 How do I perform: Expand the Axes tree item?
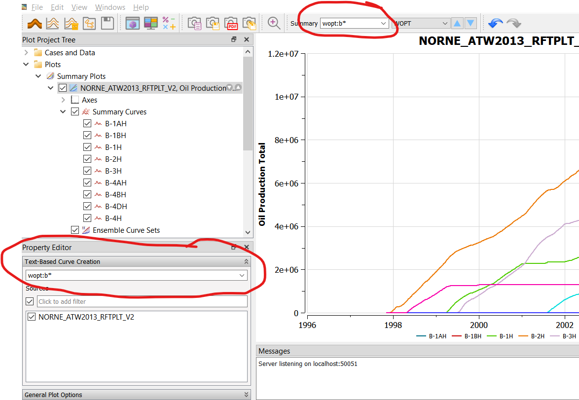coord(63,100)
